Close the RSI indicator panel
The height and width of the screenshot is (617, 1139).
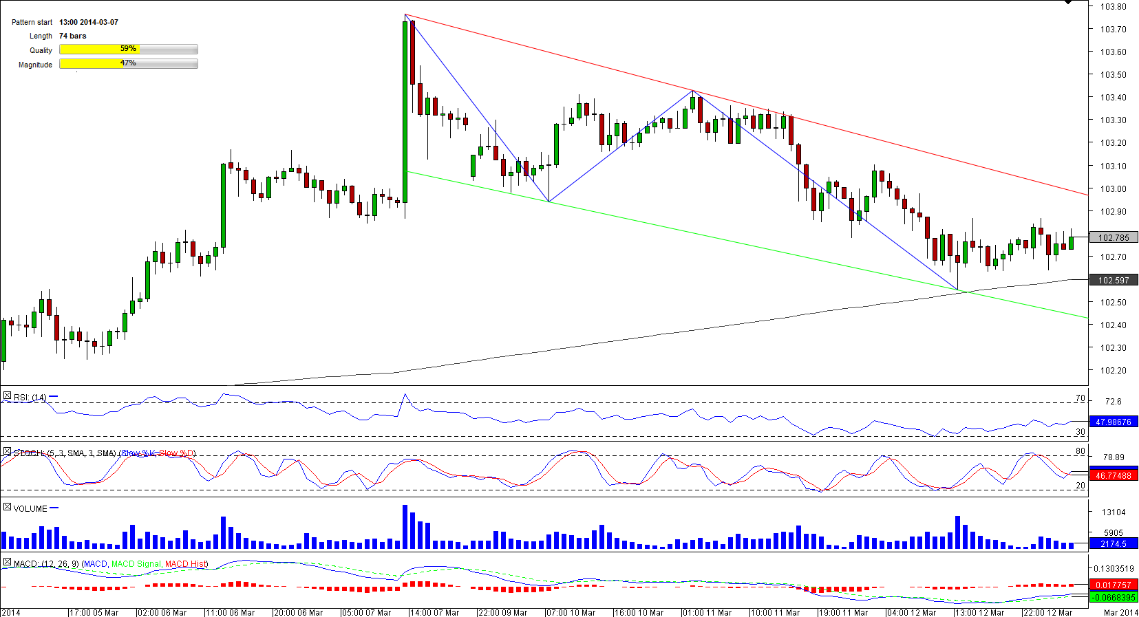click(7, 396)
